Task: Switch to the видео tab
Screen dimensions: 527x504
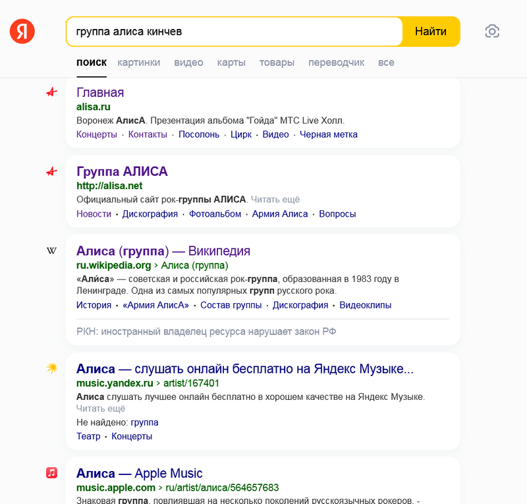Action: [x=188, y=63]
